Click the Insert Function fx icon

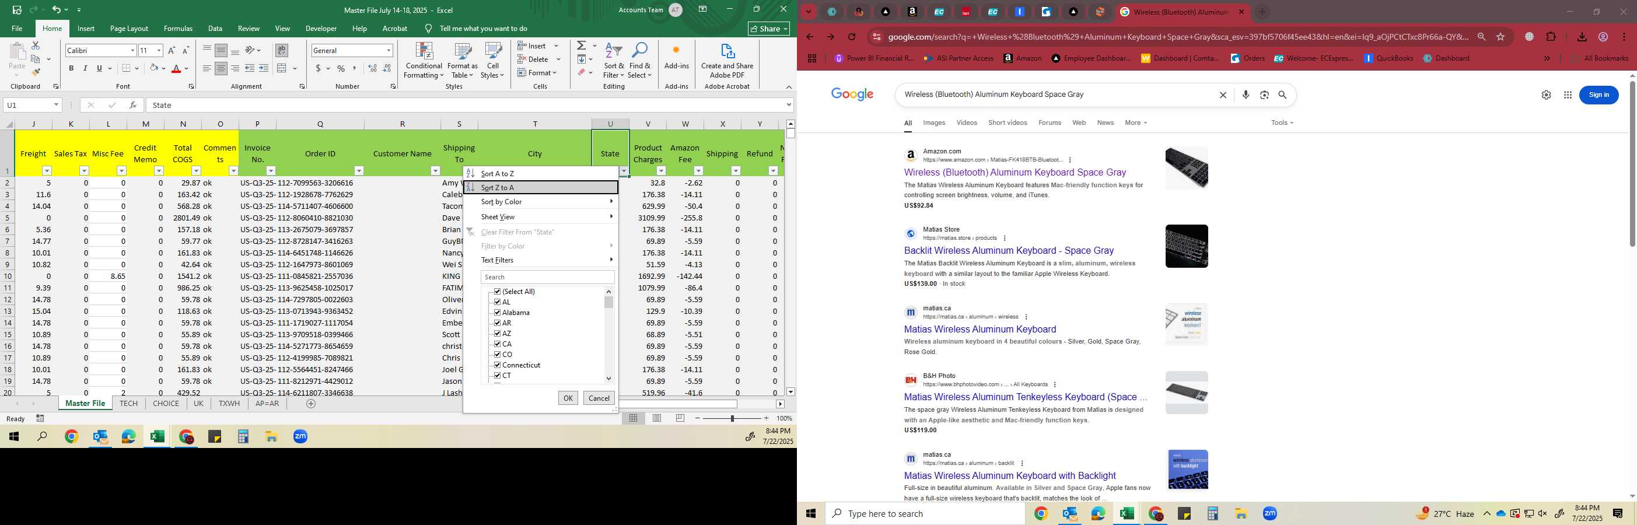(133, 105)
